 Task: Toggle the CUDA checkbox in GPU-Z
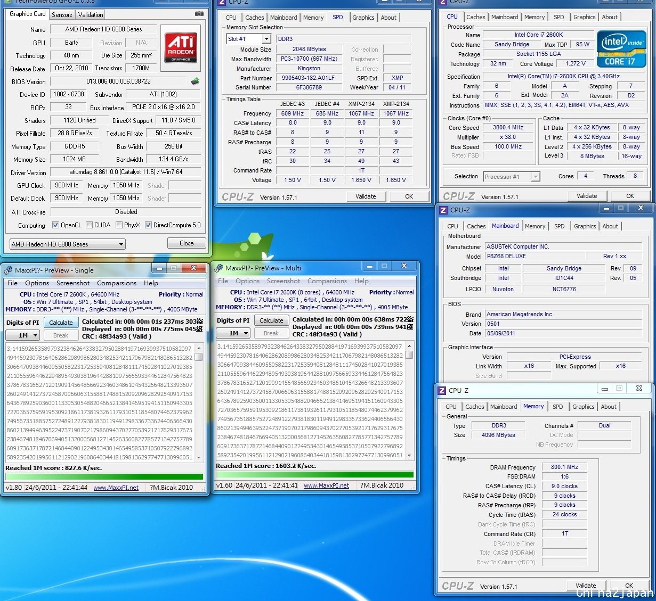tap(89, 225)
